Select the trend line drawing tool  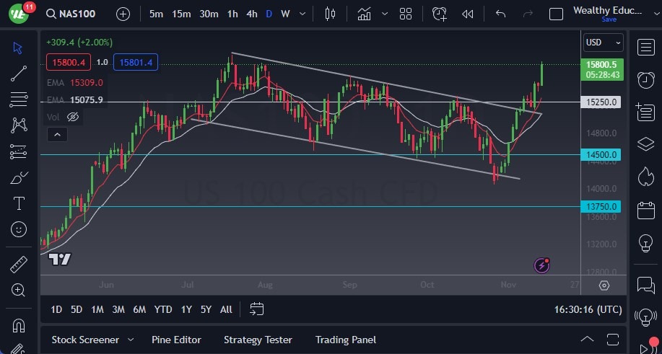pyautogui.click(x=19, y=74)
